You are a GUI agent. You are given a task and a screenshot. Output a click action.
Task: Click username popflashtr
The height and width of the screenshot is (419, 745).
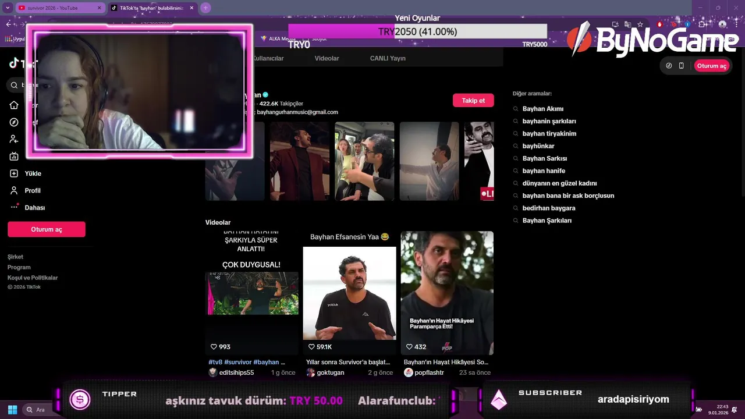click(x=430, y=372)
